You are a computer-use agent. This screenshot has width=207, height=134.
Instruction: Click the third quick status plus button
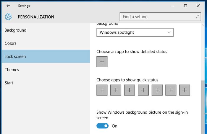(x=130, y=90)
